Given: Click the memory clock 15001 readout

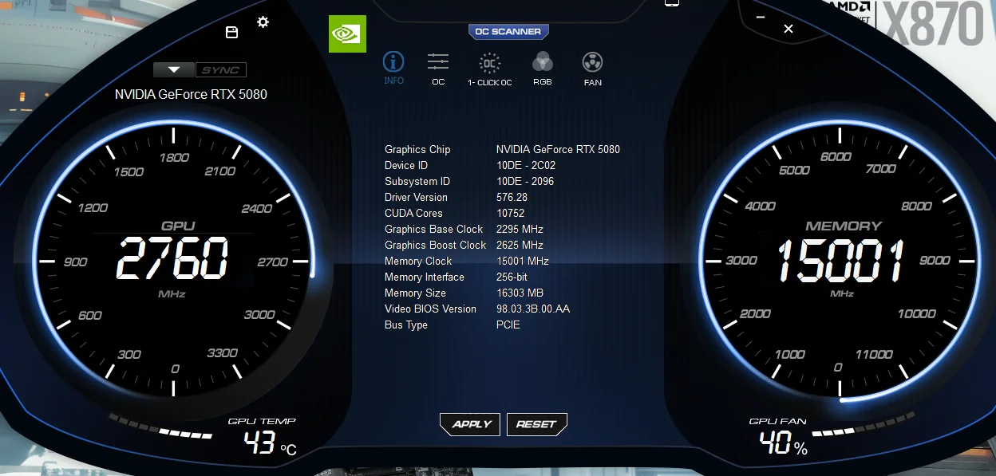Looking at the screenshot, I should [x=841, y=261].
